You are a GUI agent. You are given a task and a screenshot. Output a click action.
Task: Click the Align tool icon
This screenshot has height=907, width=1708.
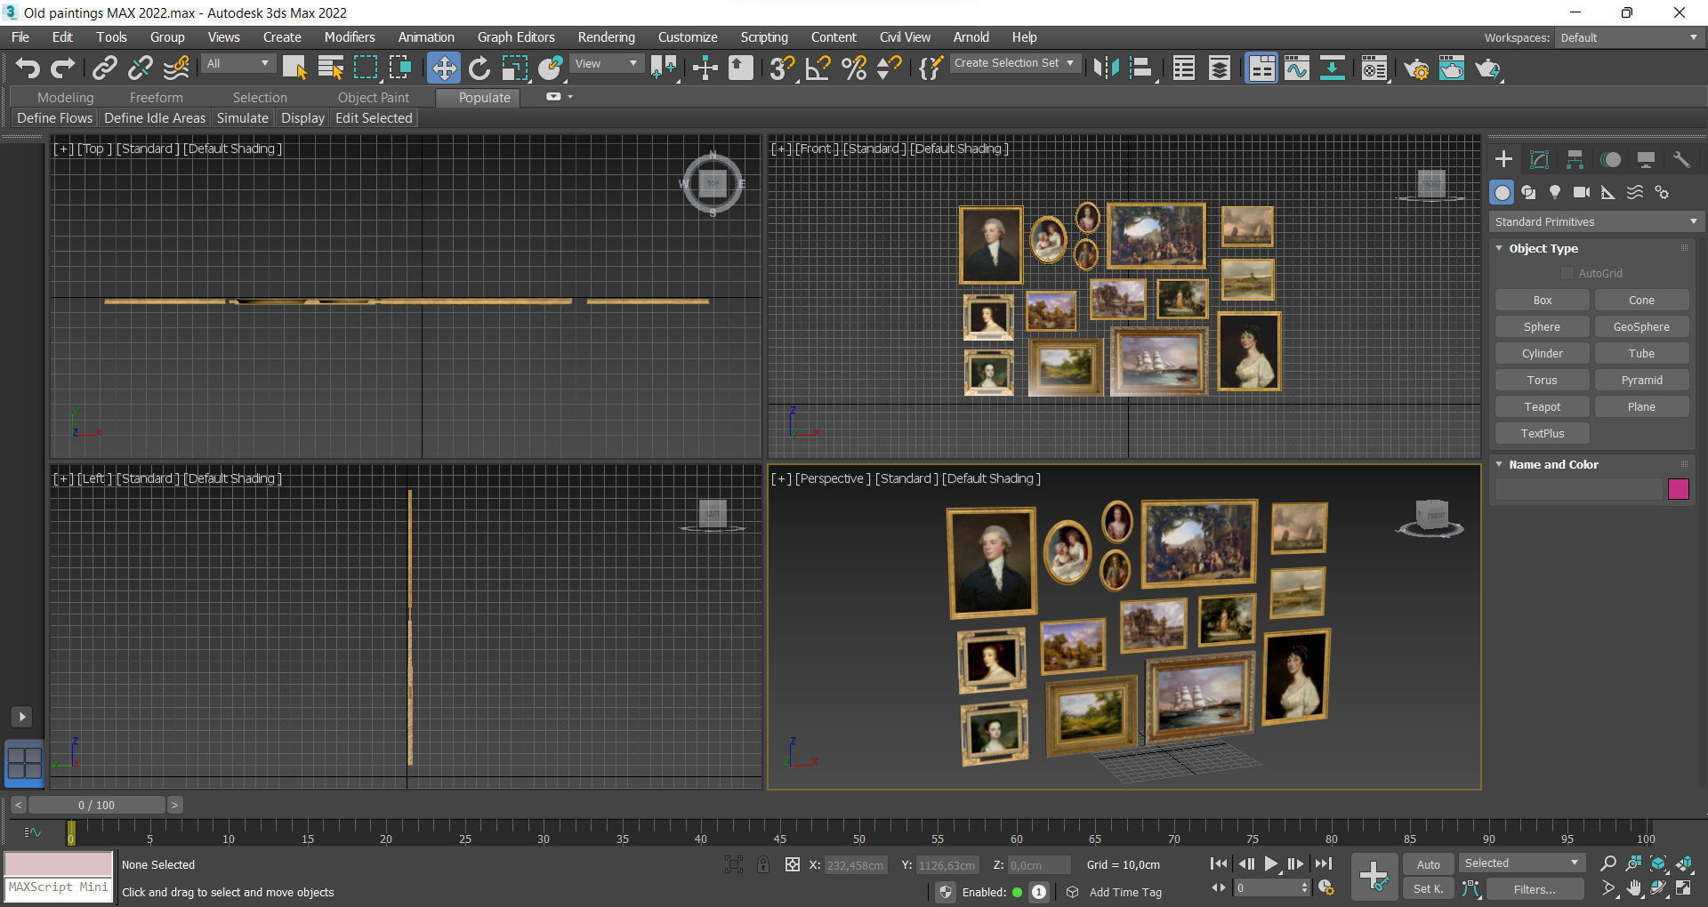(x=1141, y=68)
